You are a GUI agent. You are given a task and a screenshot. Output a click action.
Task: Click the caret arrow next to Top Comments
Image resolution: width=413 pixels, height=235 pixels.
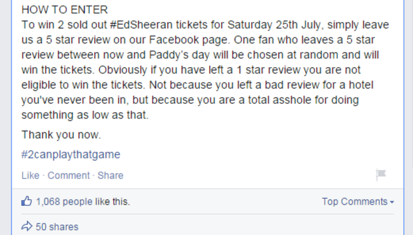click(x=392, y=202)
